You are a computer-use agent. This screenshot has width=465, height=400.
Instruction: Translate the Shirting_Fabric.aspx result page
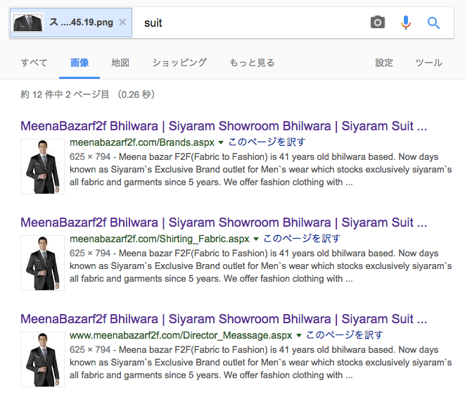[x=302, y=239]
